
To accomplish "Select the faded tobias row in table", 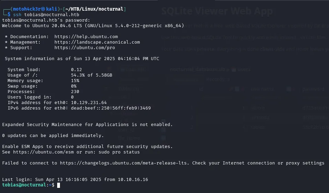I will click(x=258, y=127).
